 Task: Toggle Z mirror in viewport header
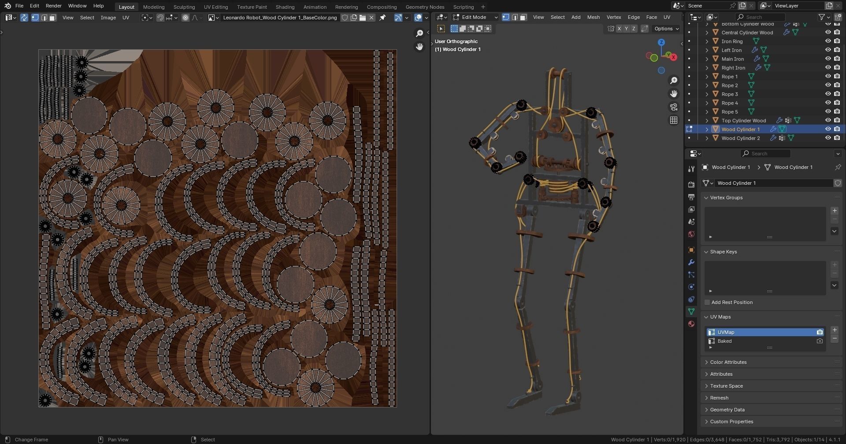coord(634,29)
